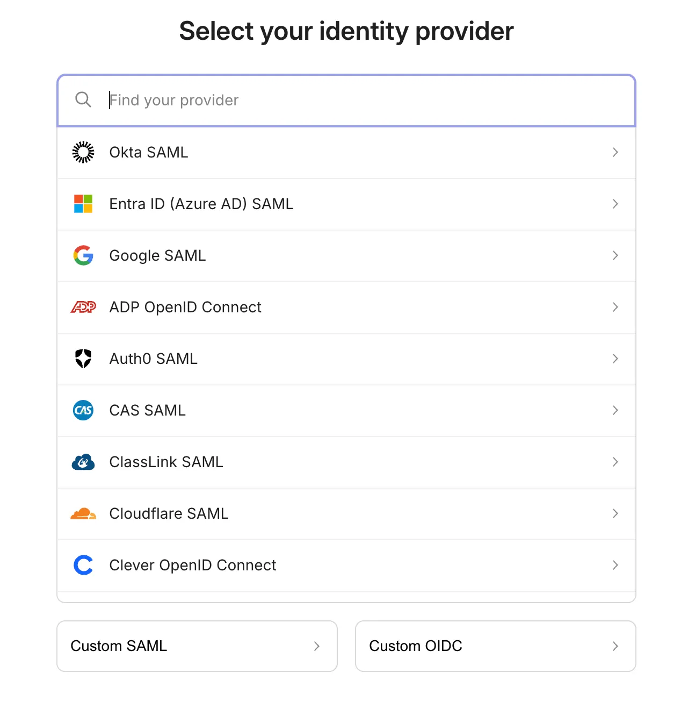688x701 pixels.
Task: Click the Google logo icon
Action: [83, 255]
